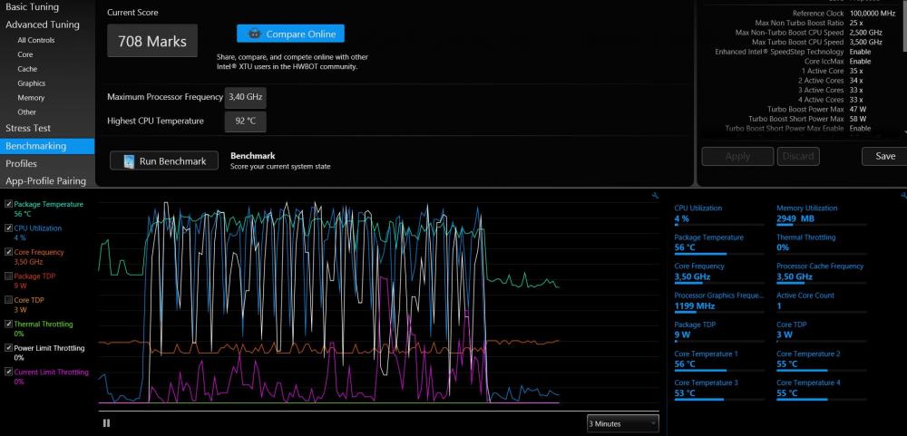This screenshot has width=907, height=436.
Task: Uncheck Current Limit Throttling in the legend
Action: click(x=9, y=372)
